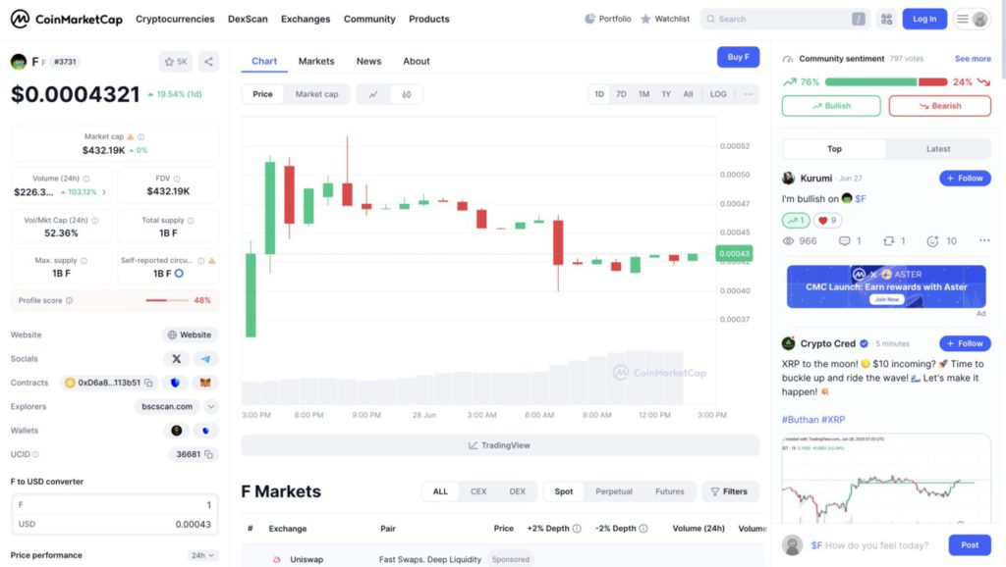1006x567 pixels.
Task: Open the 24h price performance dropdown
Action: click(202, 555)
